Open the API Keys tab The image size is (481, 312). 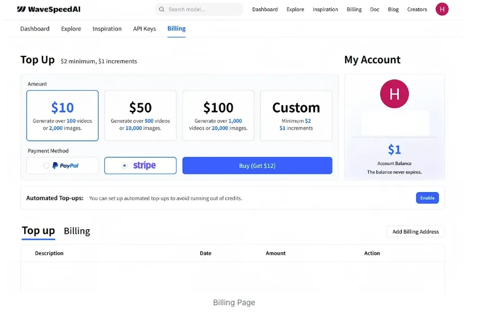pos(145,29)
